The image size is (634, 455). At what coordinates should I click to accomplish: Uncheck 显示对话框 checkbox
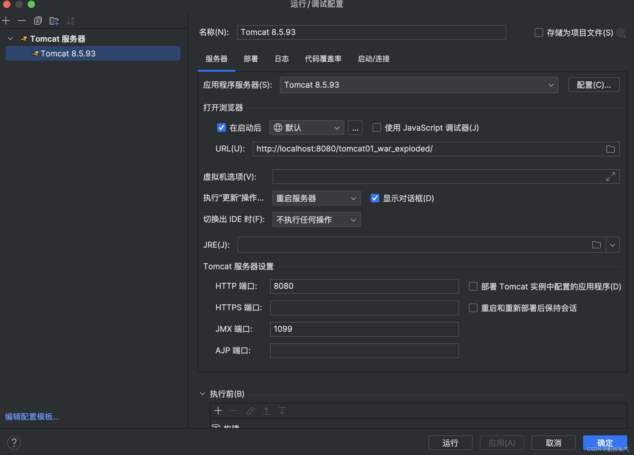pyautogui.click(x=375, y=198)
